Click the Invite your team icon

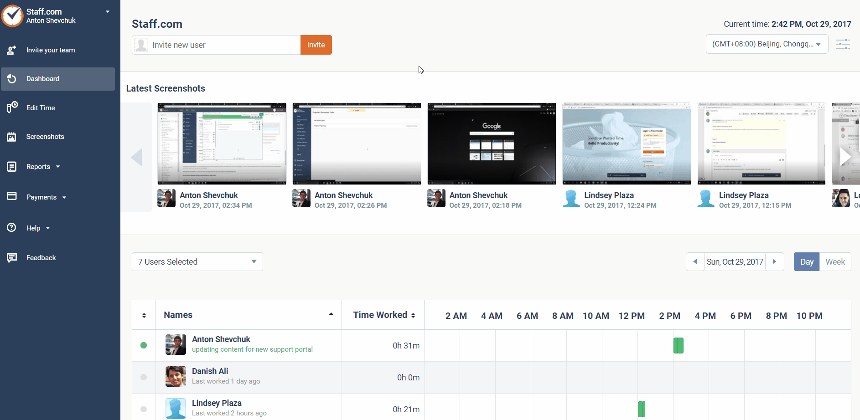pos(12,50)
